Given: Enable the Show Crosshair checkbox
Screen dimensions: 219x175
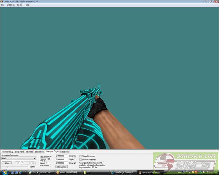Looking at the screenshot, I should 80,156.
